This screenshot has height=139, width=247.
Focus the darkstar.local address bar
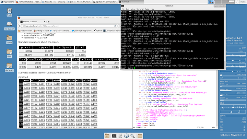pos(68,26)
